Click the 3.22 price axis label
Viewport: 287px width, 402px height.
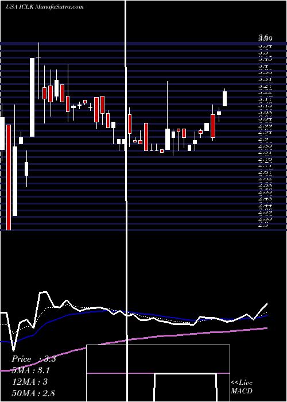pos(265,92)
